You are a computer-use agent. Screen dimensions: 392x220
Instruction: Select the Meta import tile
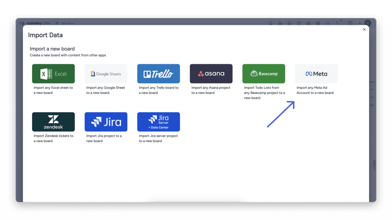[316, 74]
